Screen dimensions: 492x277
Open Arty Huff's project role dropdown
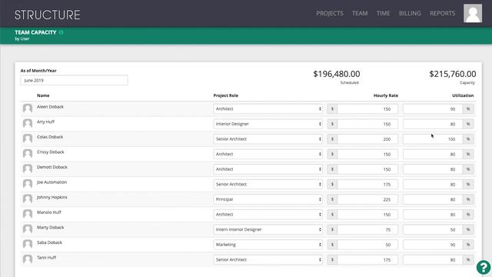pos(268,124)
